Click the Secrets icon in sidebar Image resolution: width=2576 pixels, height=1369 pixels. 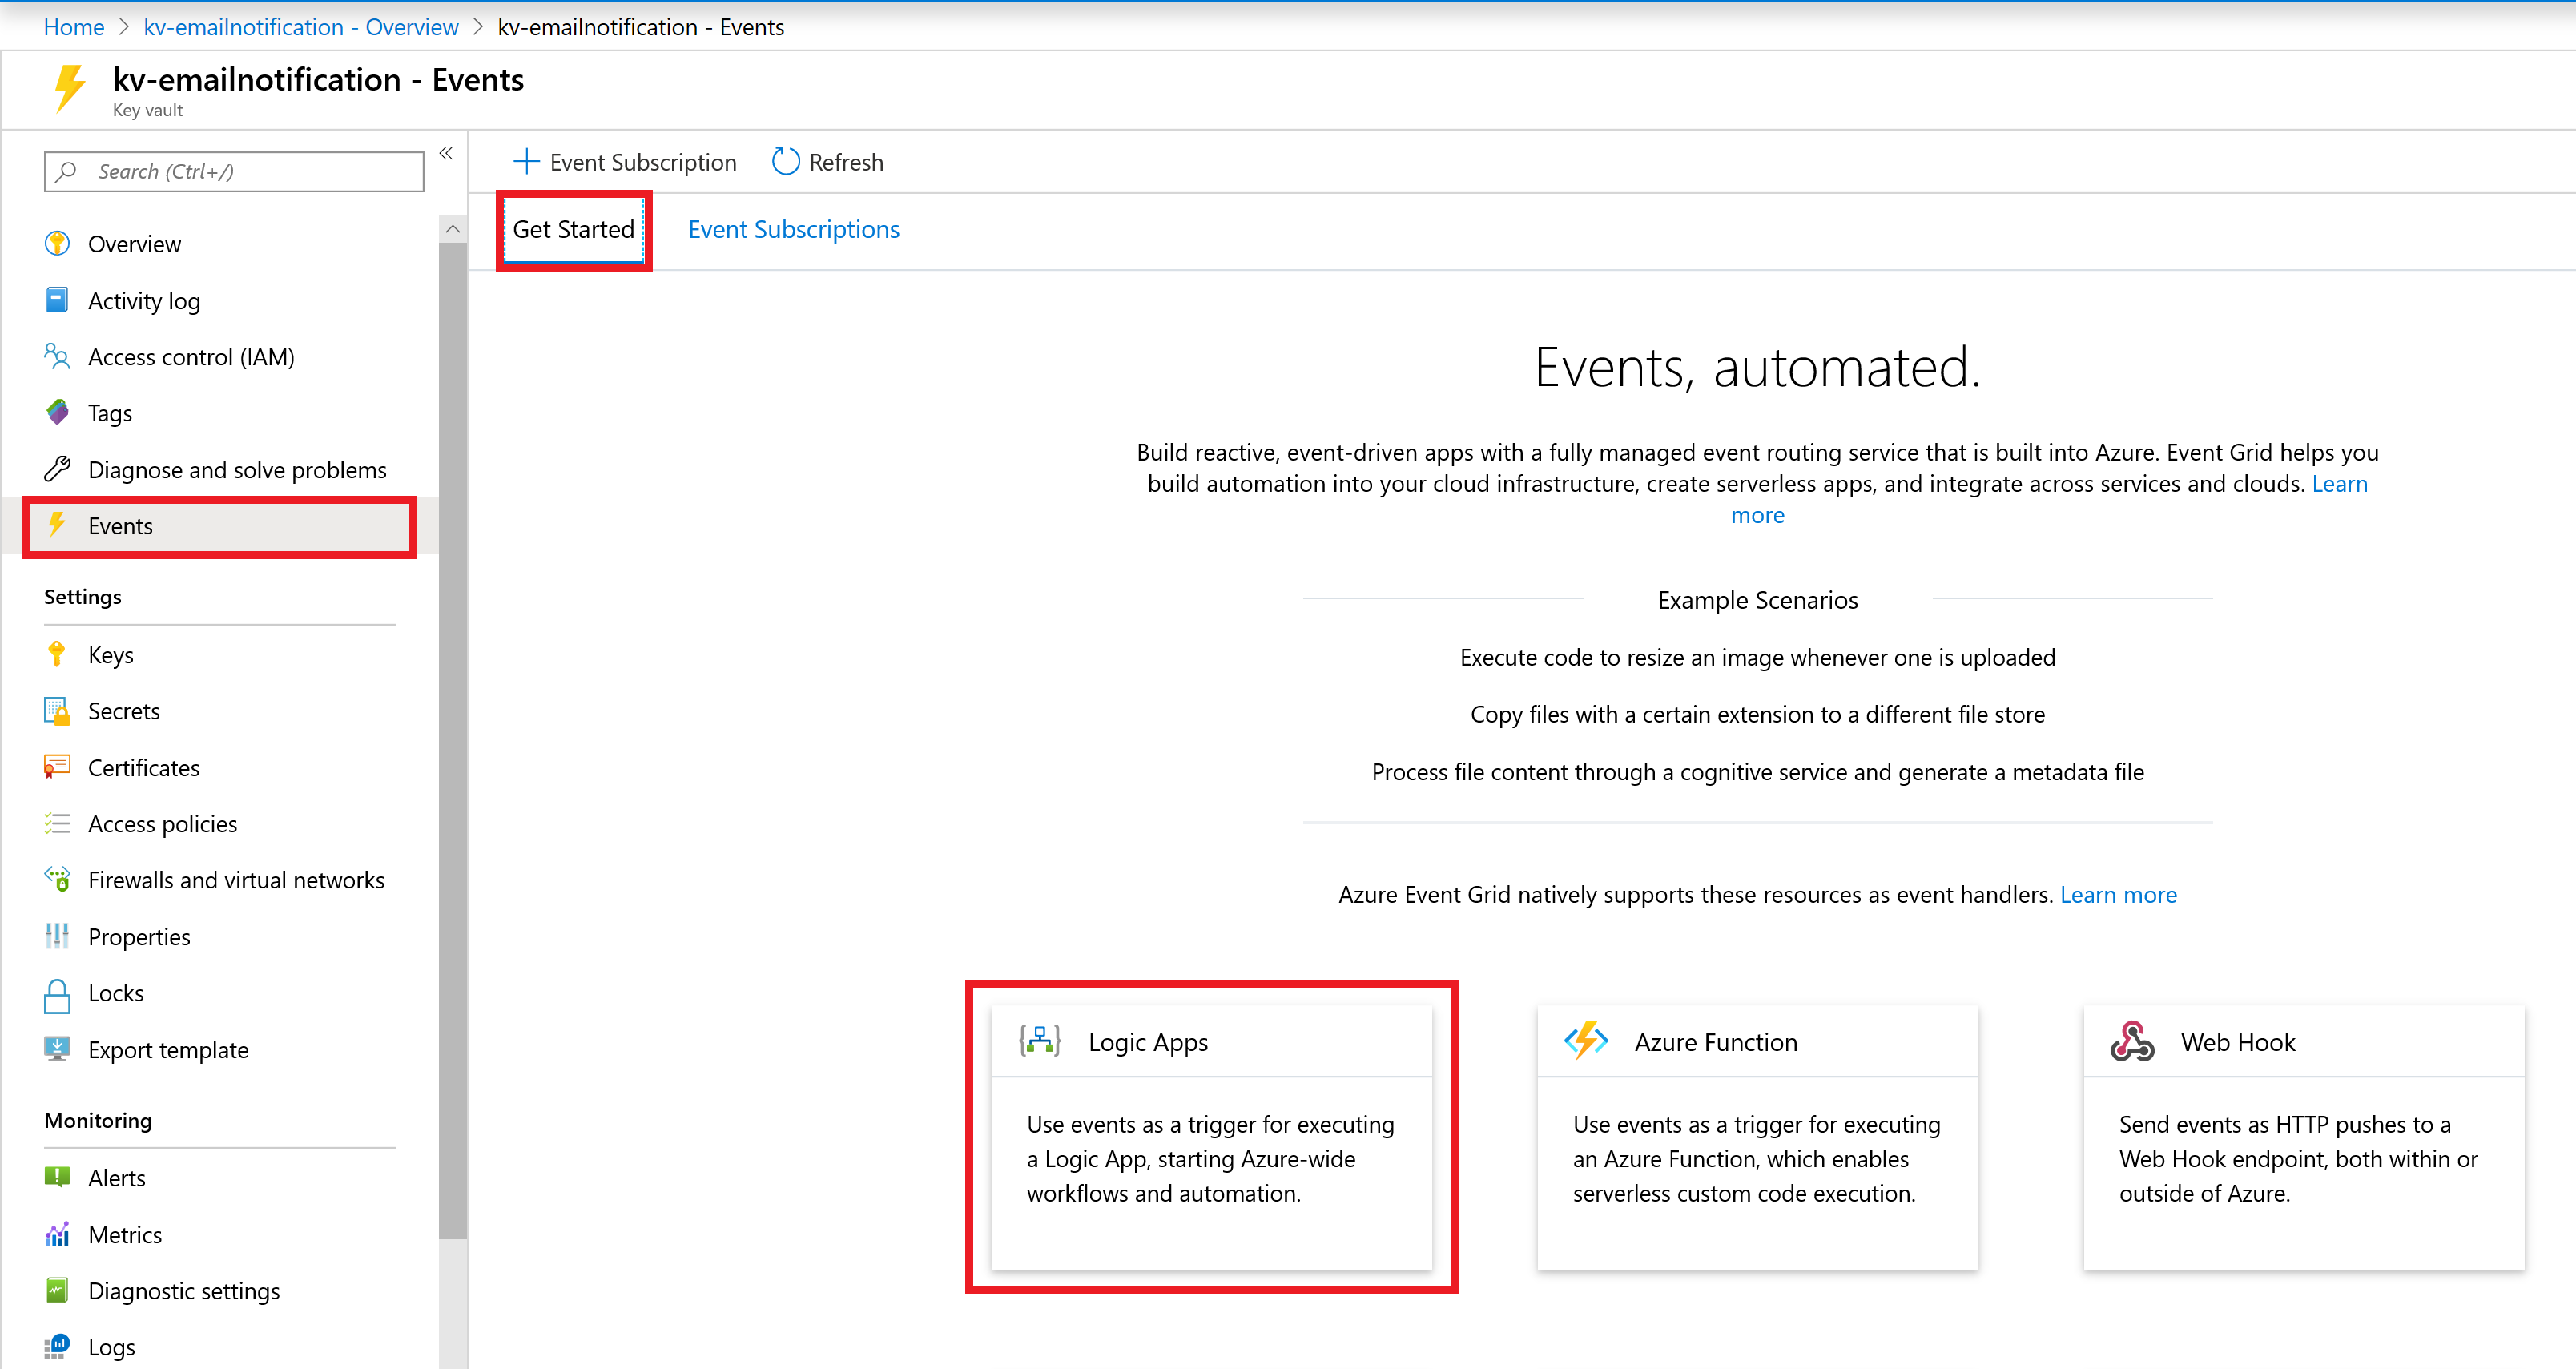click(x=56, y=709)
